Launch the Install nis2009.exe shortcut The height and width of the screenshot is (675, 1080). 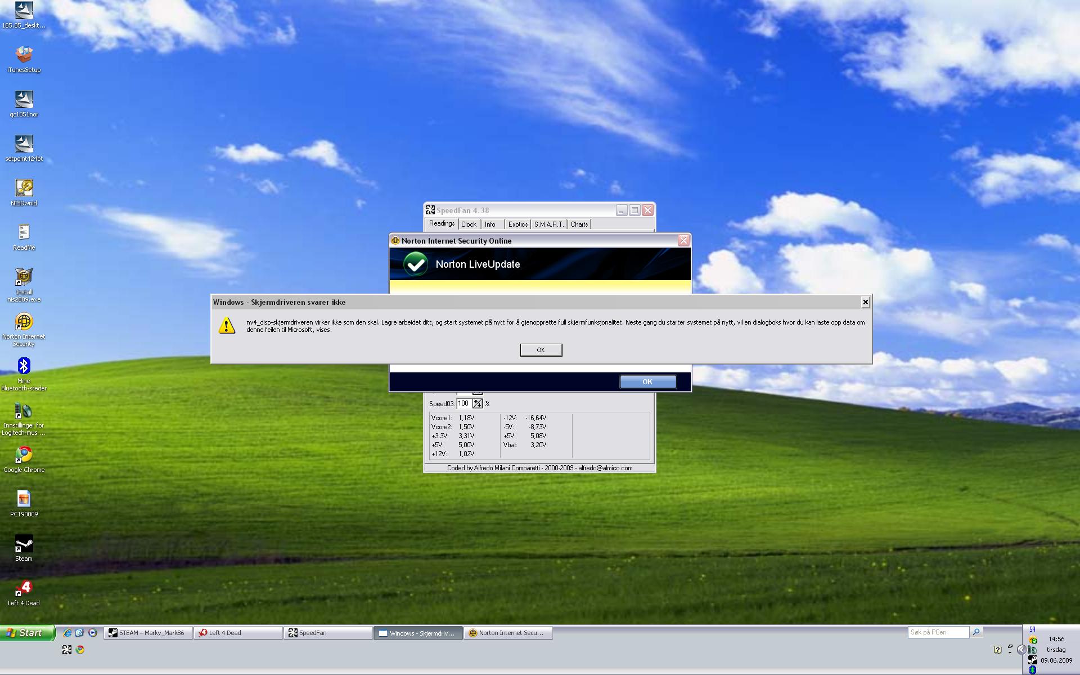(24, 285)
